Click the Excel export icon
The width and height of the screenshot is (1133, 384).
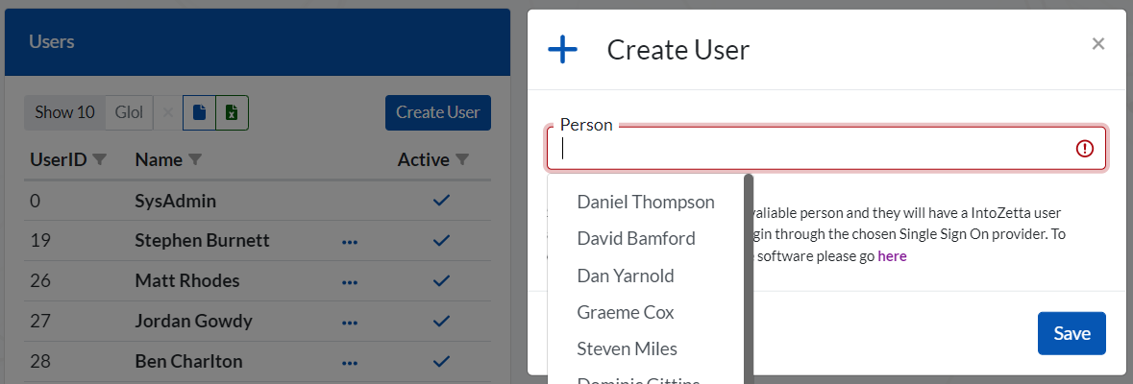pyautogui.click(x=232, y=112)
